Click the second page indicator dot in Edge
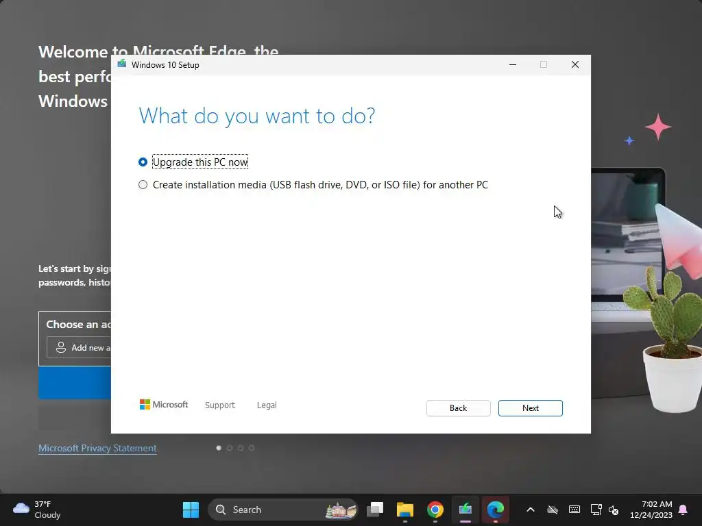Image resolution: width=702 pixels, height=526 pixels. click(230, 448)
